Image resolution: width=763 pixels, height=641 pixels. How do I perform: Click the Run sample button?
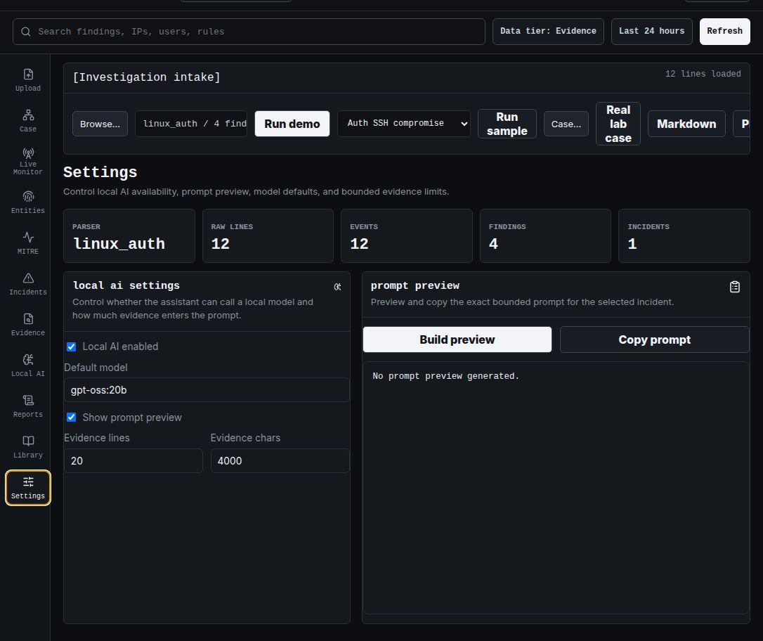[507, 124]
